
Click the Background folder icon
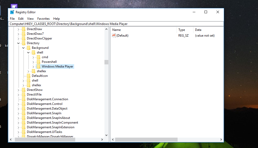tap(28, 48)
